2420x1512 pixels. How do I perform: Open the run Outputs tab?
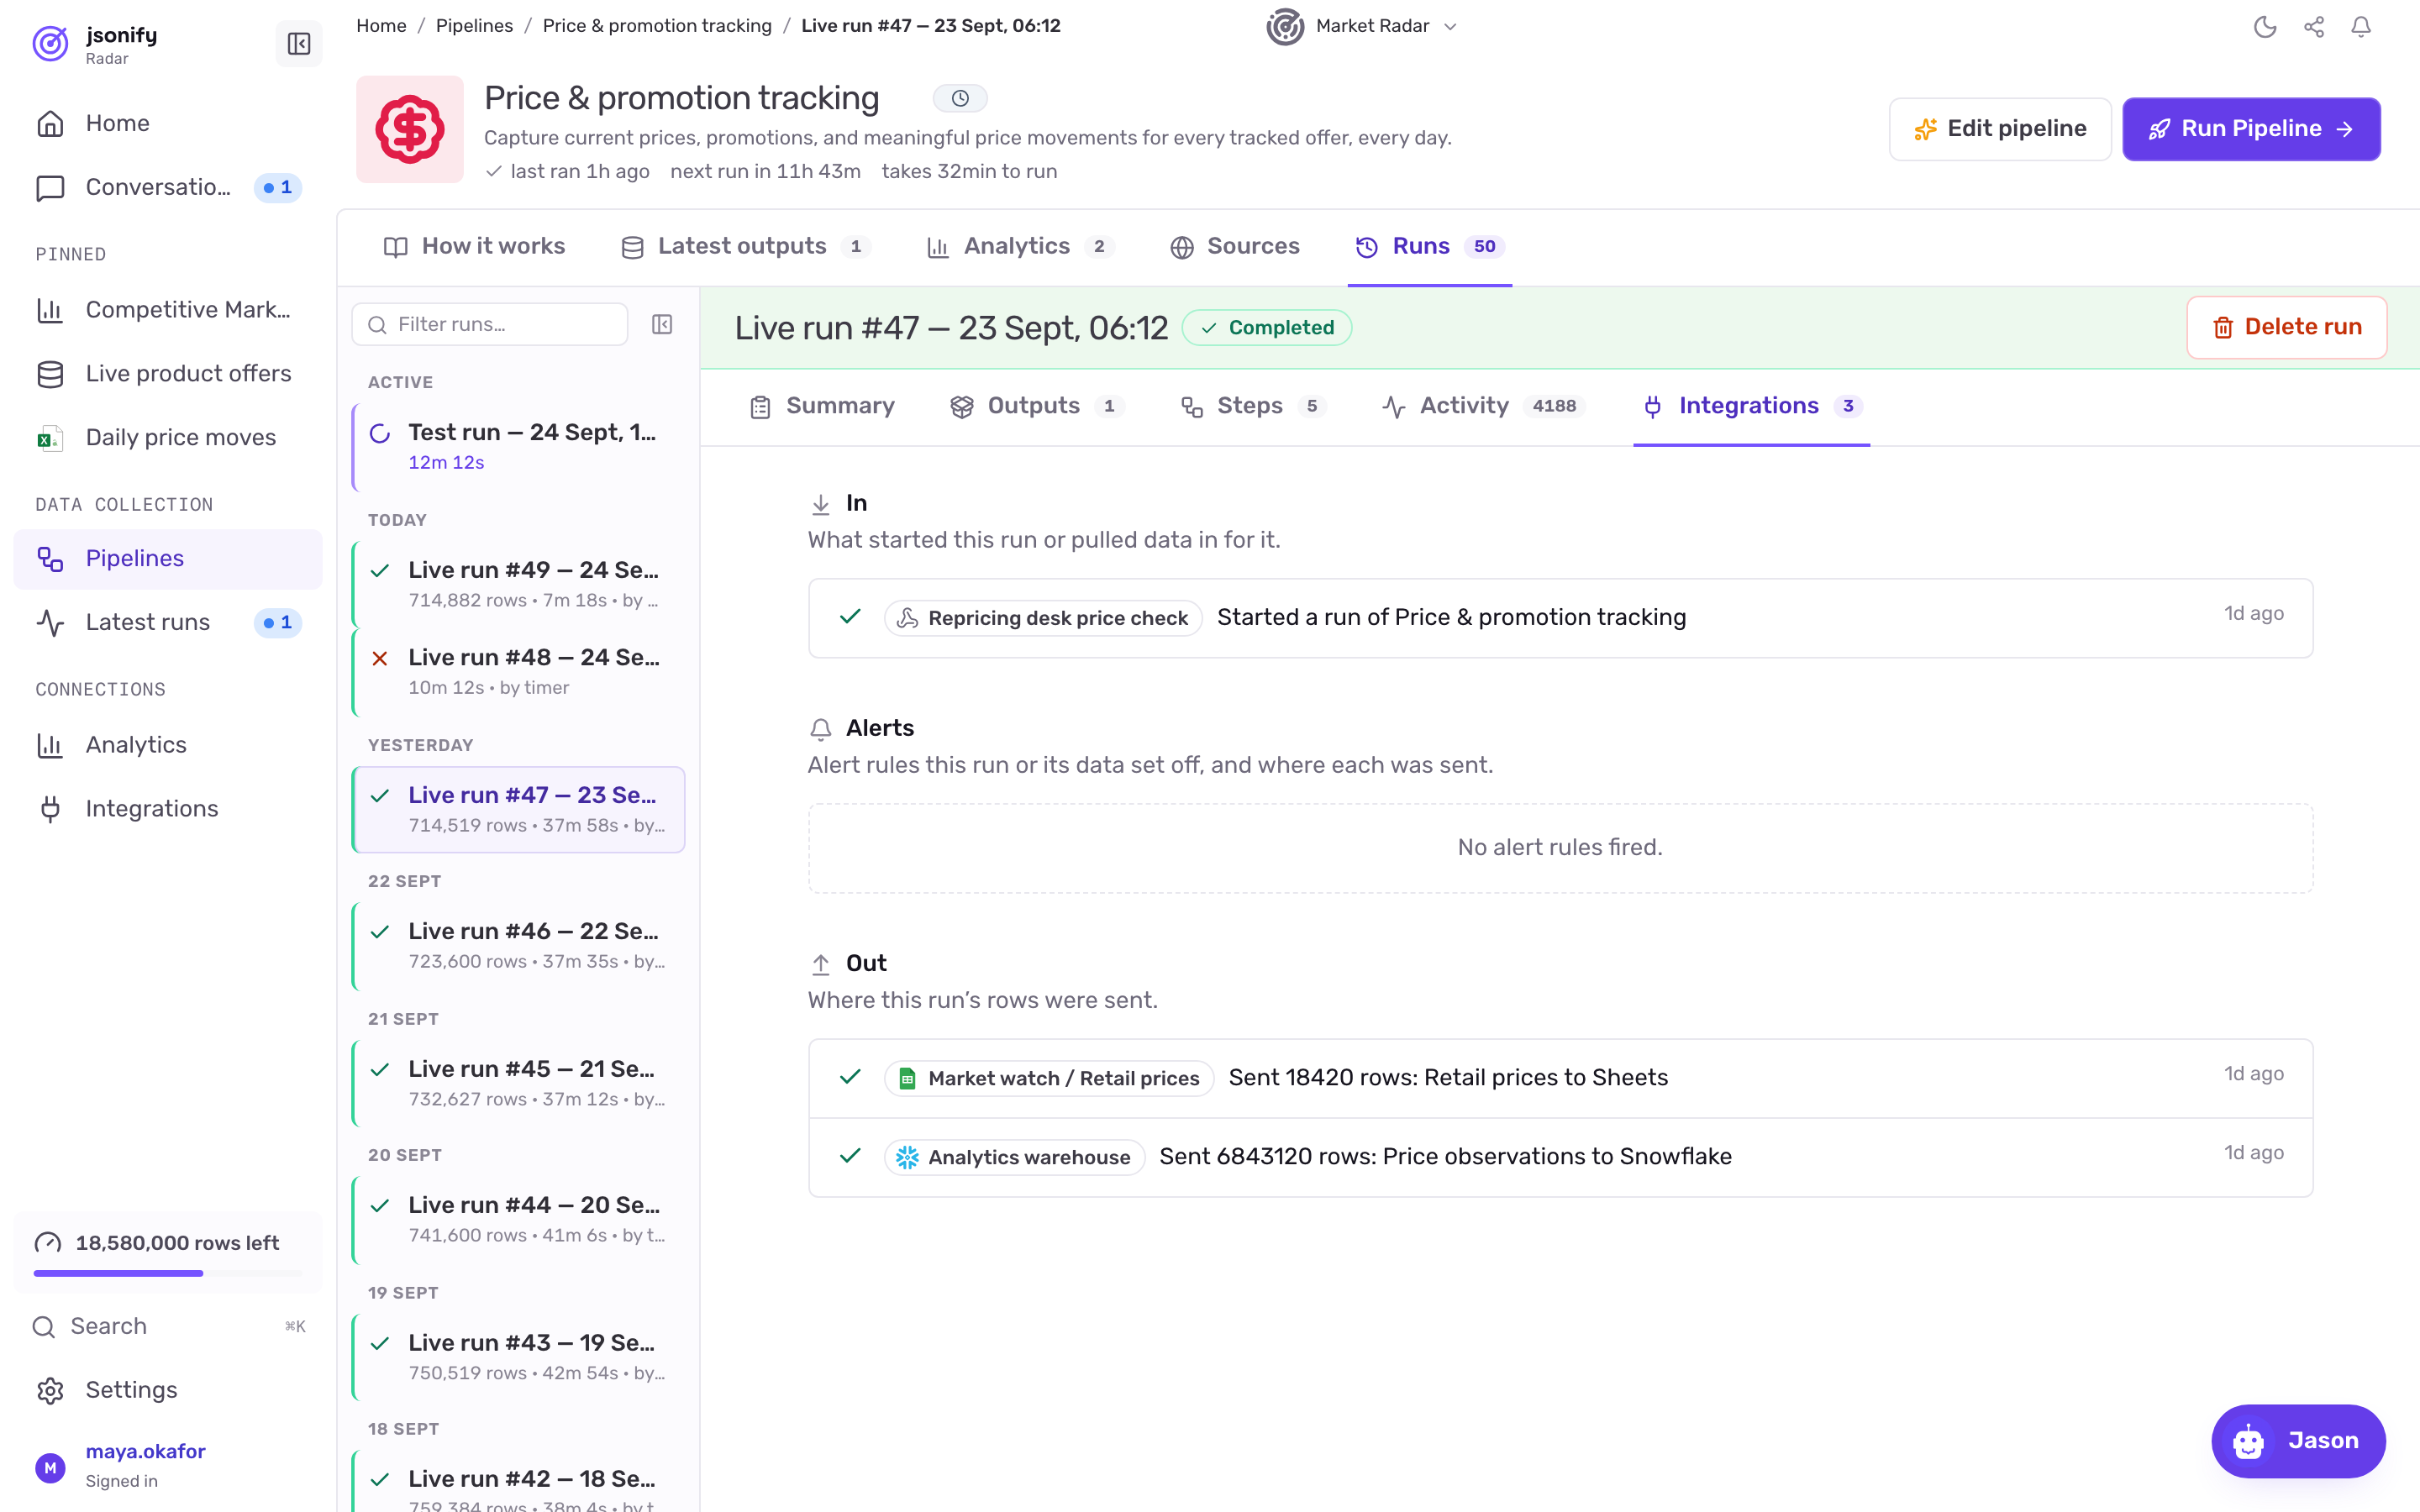click(x=1037, y=406)
